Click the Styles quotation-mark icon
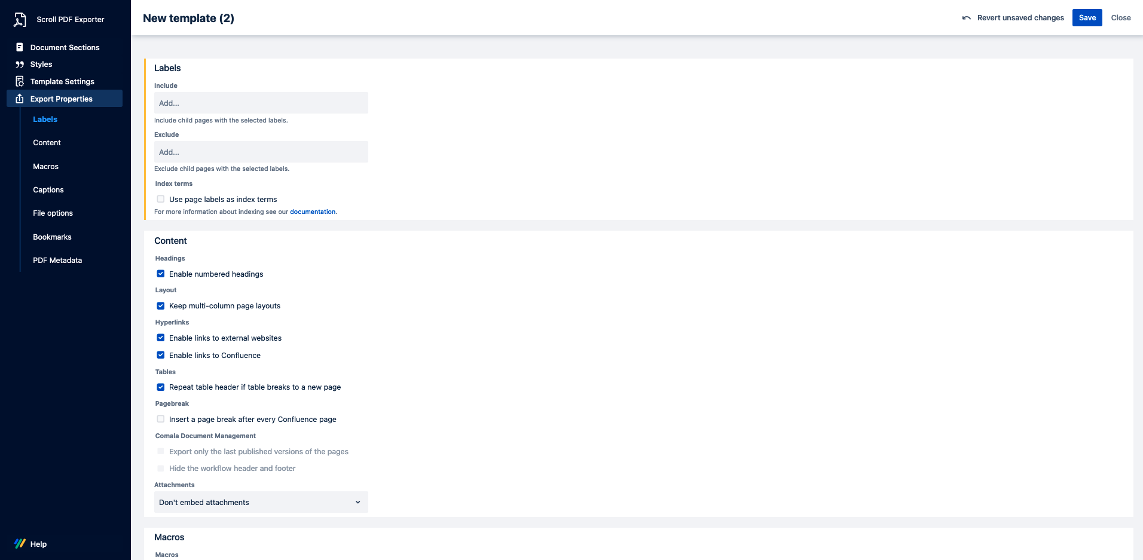 pyautogui.click(x=20, y=65)
